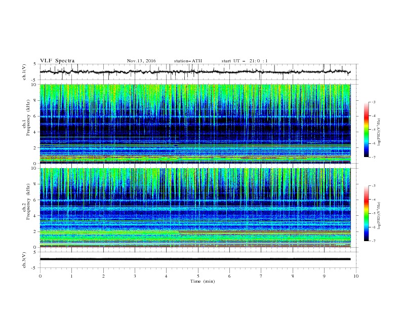Click the ch.1 spectrogram plot
Viewport: 401px width, 310px height.
tap(195, 124)
